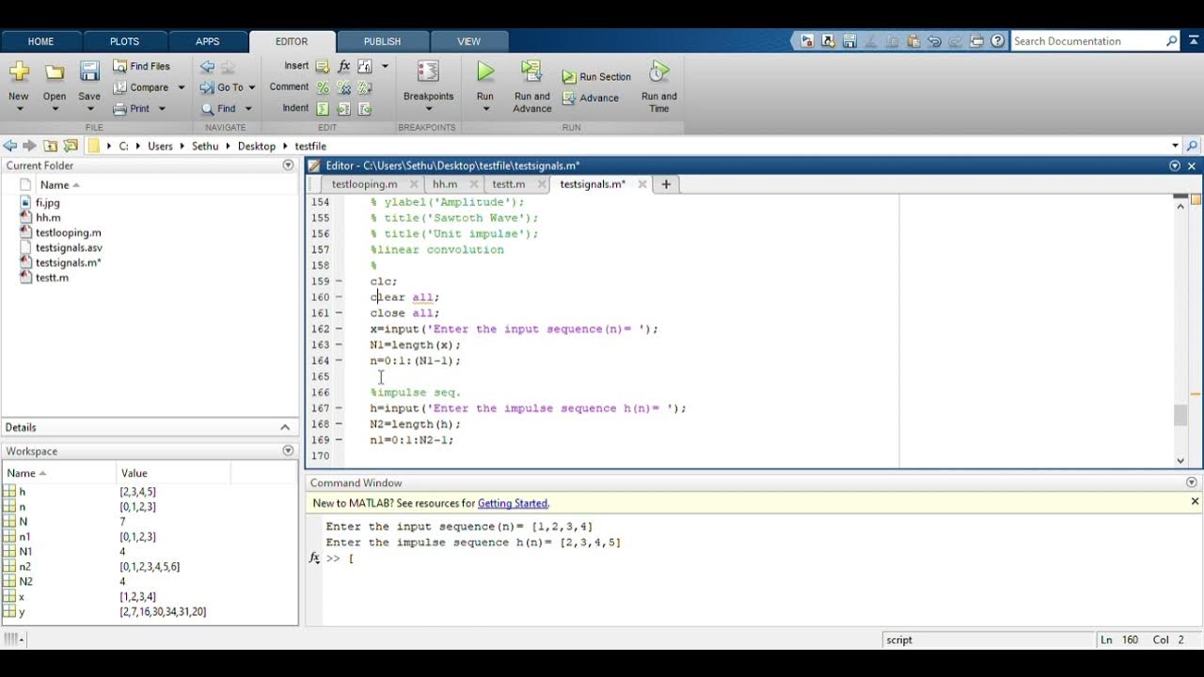1204x677 pixels.
Task: Toggle breakpoint dash on line 162
Action: point(339,329)
